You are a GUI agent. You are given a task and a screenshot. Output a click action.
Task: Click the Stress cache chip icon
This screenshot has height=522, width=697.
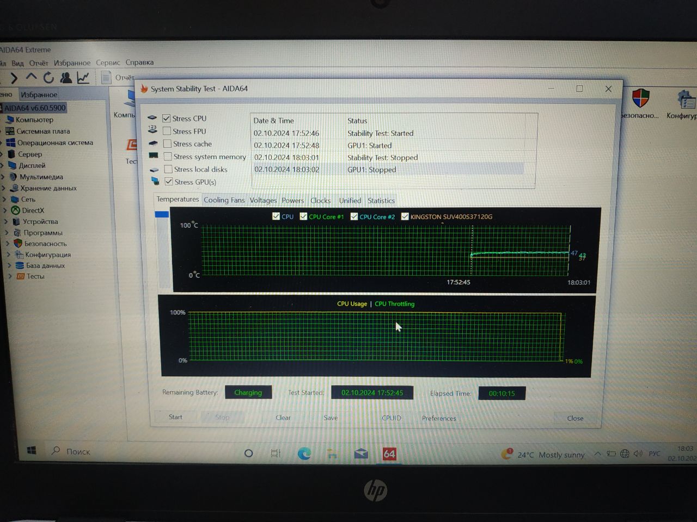153,144
